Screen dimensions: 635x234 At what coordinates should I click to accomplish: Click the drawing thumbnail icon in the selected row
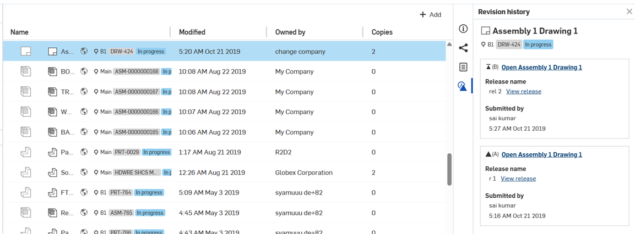pyautogui.click(x=25, y=51)
